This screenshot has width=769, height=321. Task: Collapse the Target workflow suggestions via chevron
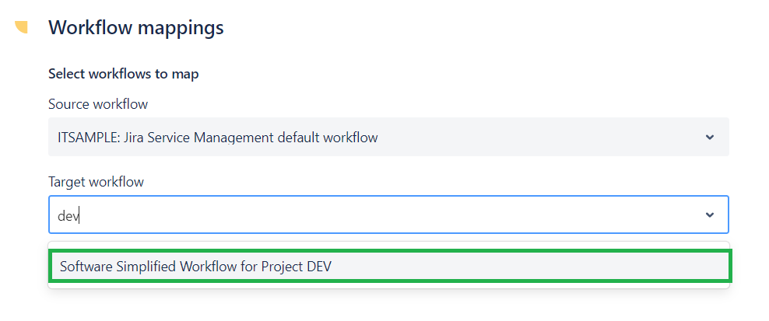(x=709, y=215)
